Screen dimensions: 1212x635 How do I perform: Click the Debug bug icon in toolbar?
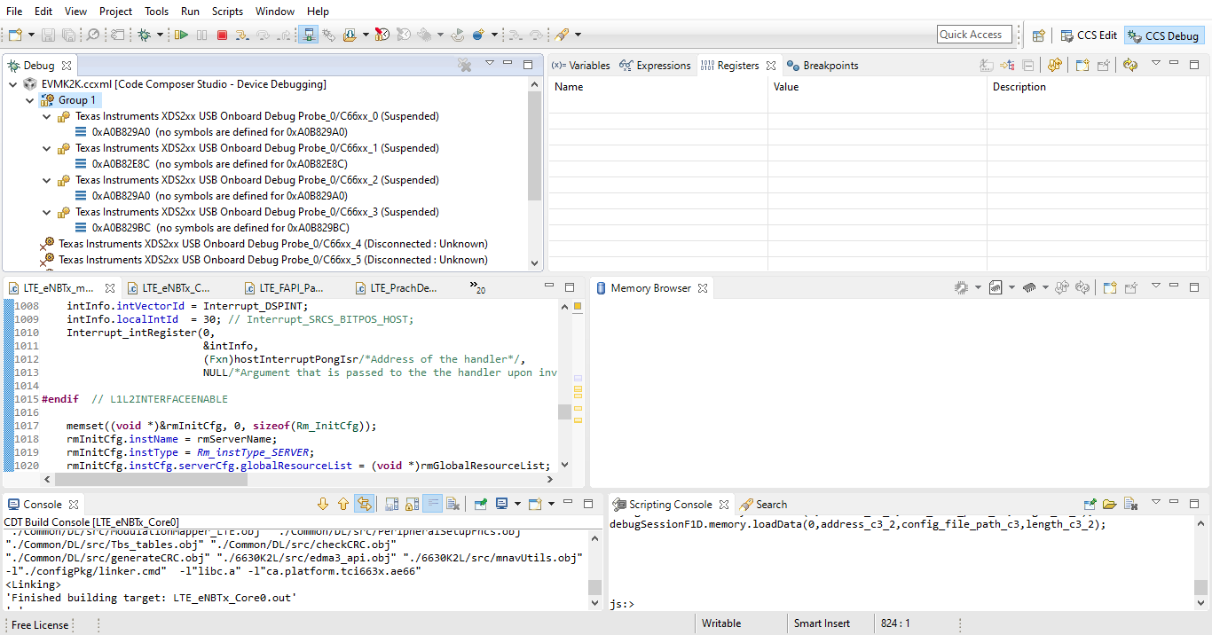[144, 35]
